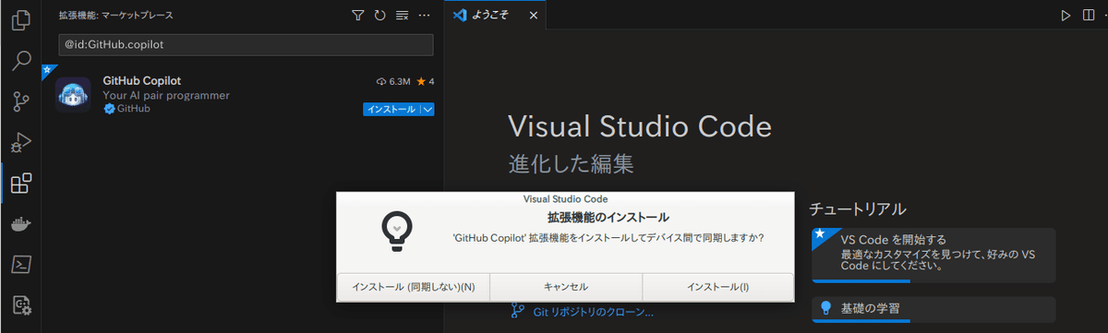Refresh the extensions marketplace list
Screen dimensions: 1108x333
379,15
